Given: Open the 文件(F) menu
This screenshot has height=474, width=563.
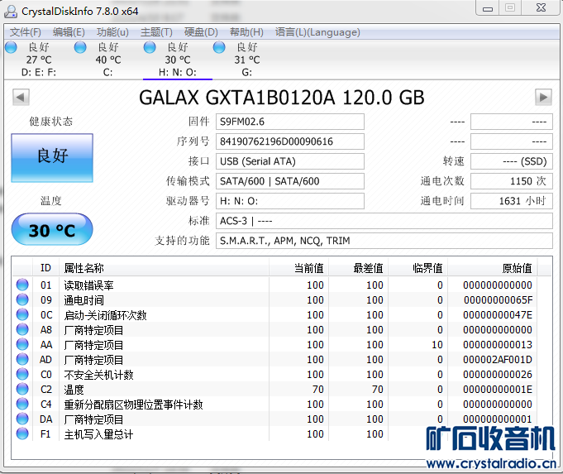Looking at the screenshot, I should [x=25, y=32].
